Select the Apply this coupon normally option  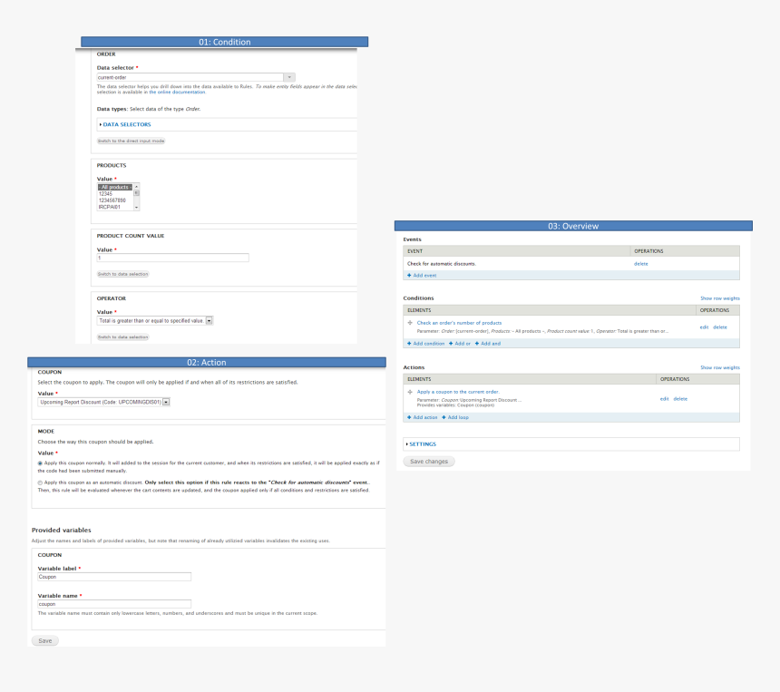(x=40, y=463)
